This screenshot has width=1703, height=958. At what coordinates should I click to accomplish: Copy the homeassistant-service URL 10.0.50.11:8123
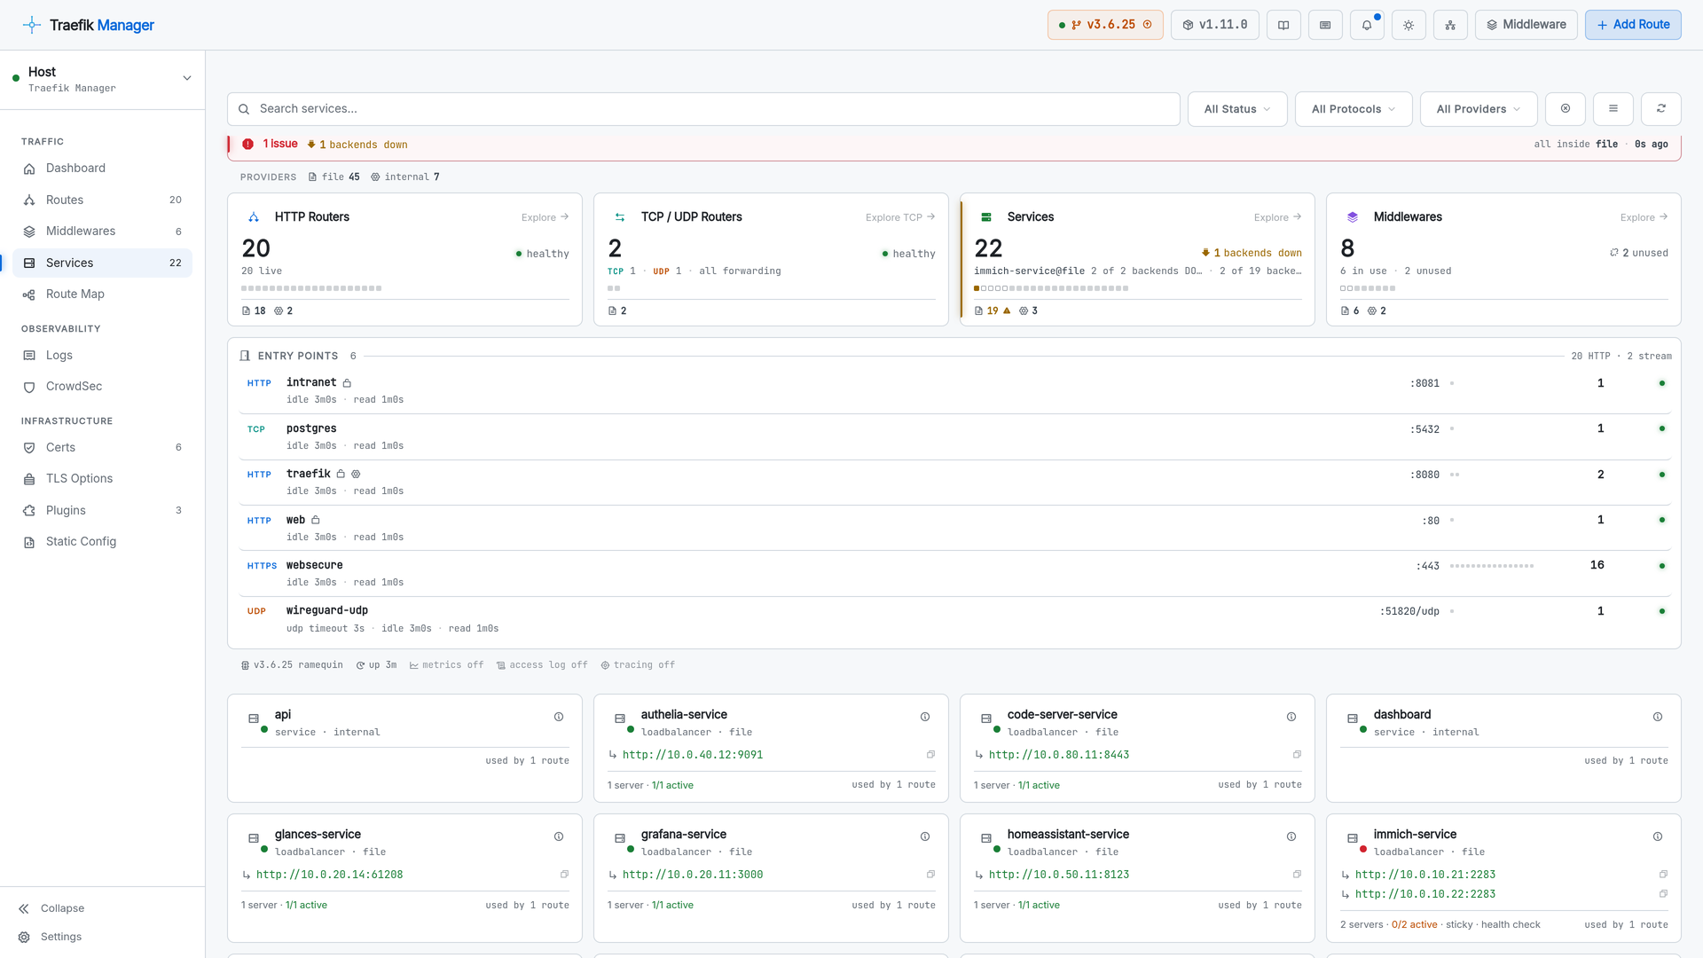click(1298, 875)
